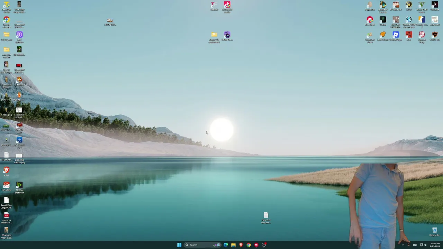Select the League of Legends desktop shortcut
The width and height of the screenshot is (443, 249).
pyautogui.click(x=382, y=7)
